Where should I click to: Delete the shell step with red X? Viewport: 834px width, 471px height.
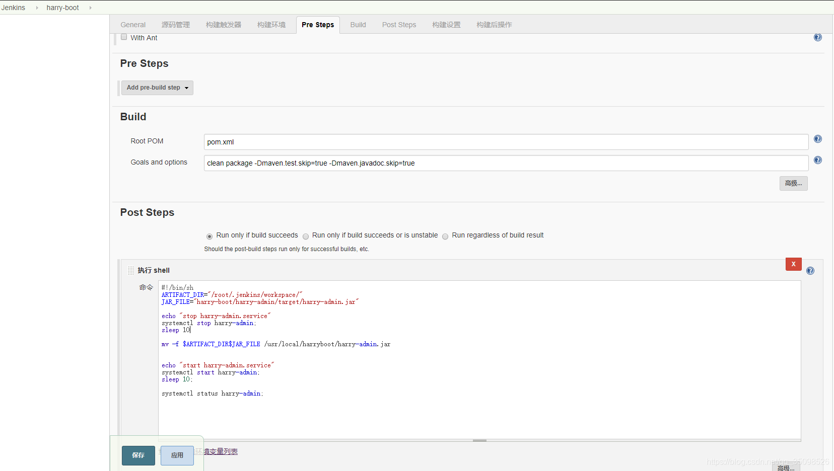[x=794, y=264]
